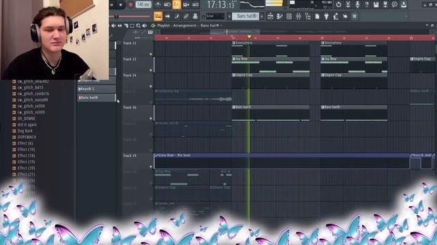Click the link chain icon in the toolbar
The height and width of the screenshot is (245, 437).
[x=186, y=16]
